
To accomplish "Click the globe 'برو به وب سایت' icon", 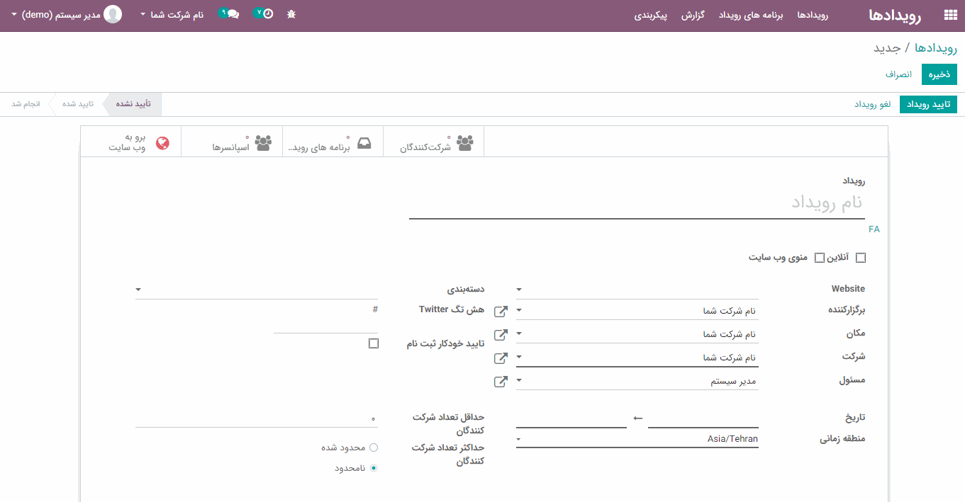I will pyautogui.click(x=162, y=142).
